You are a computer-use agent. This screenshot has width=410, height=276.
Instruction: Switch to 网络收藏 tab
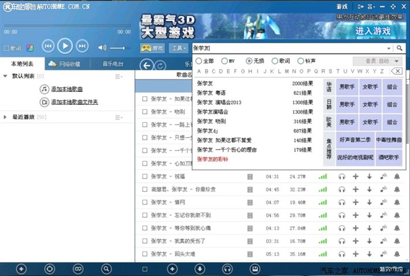tap(64, 63)
